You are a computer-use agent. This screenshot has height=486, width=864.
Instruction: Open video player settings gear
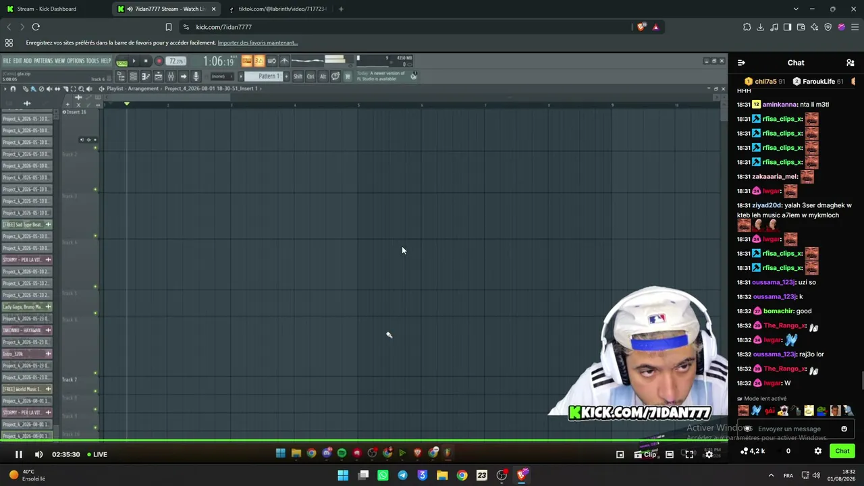tap(709, 454)
